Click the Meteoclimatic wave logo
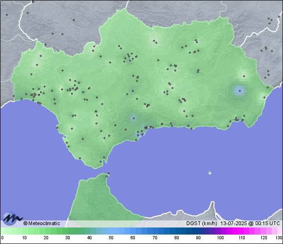283x244 pixels. [13, 219]
